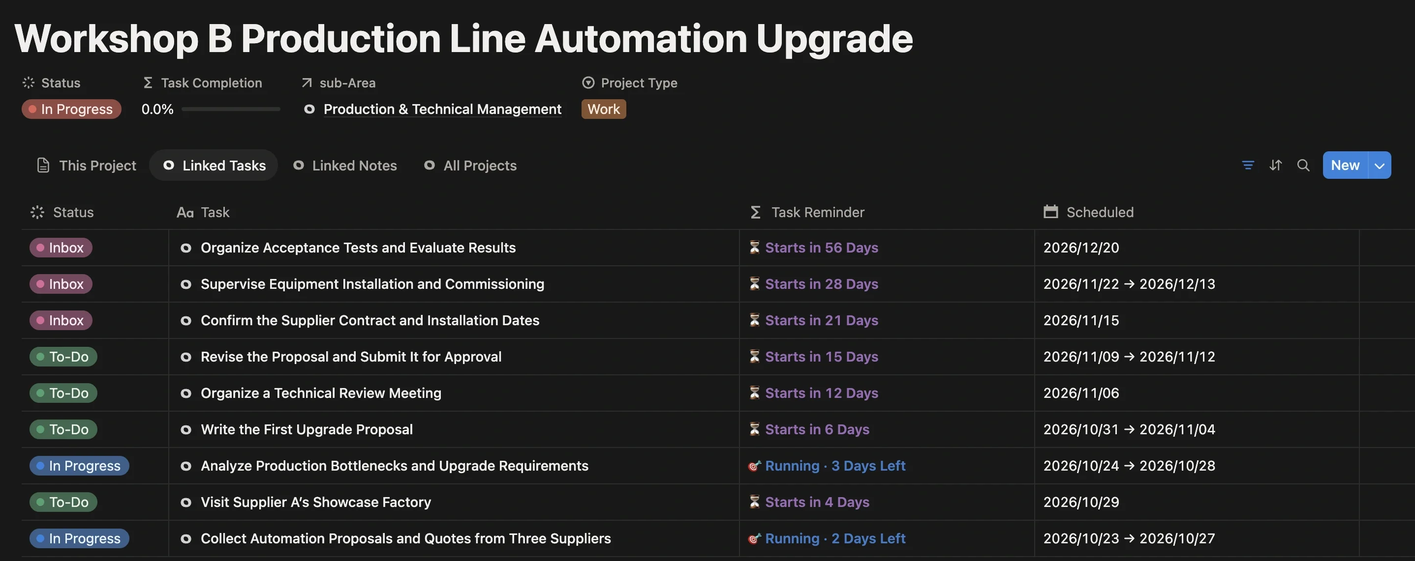Open project Status In Progress selector
1415x561 pixels.
[x=71, y=109]
